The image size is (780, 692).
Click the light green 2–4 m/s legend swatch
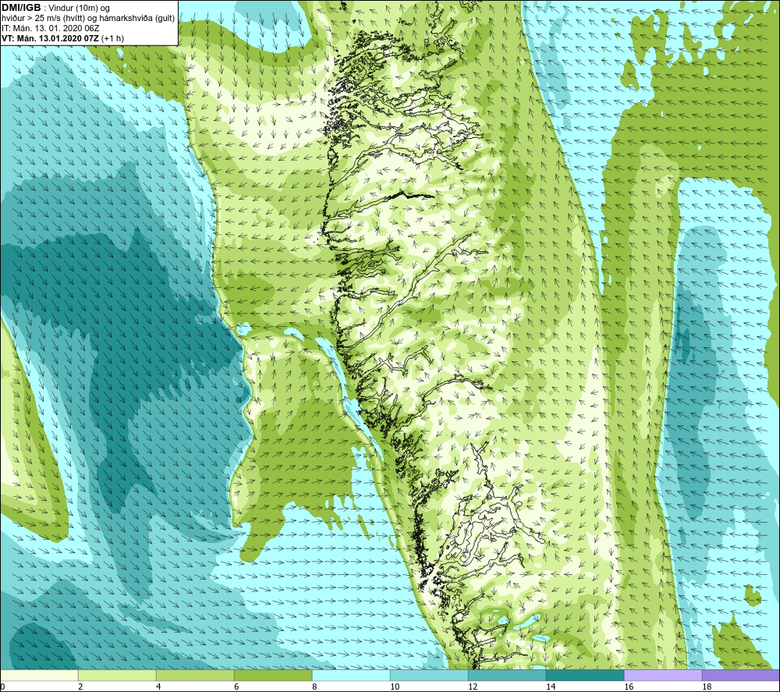point(118,675)
